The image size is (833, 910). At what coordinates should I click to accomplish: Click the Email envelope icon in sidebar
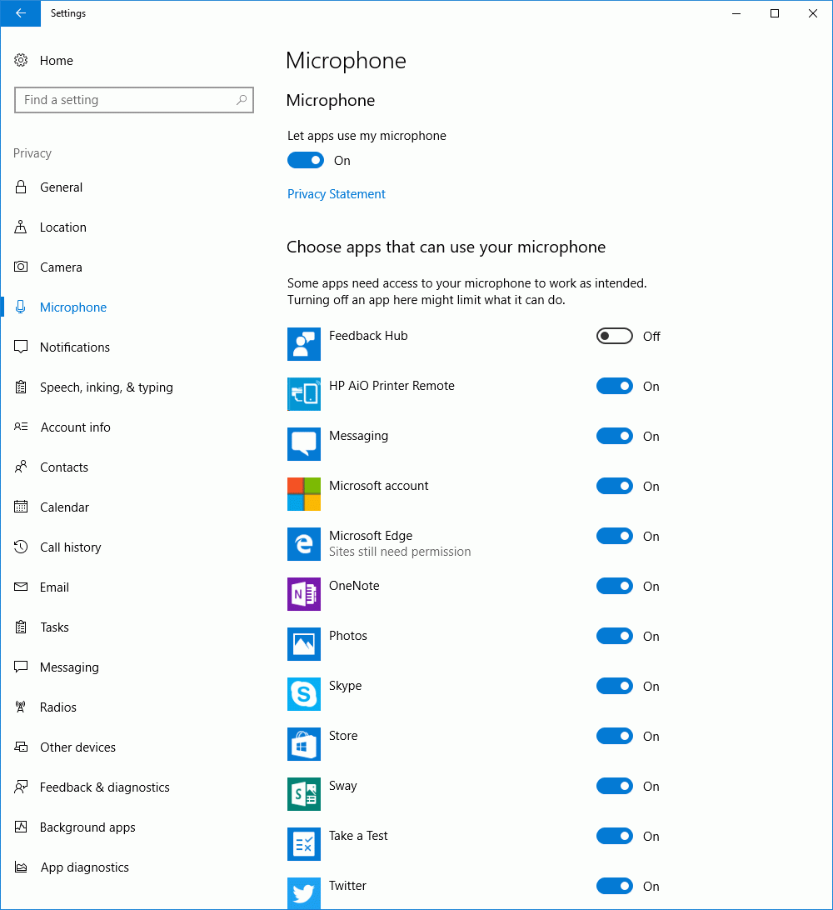[x=21, y=587]
